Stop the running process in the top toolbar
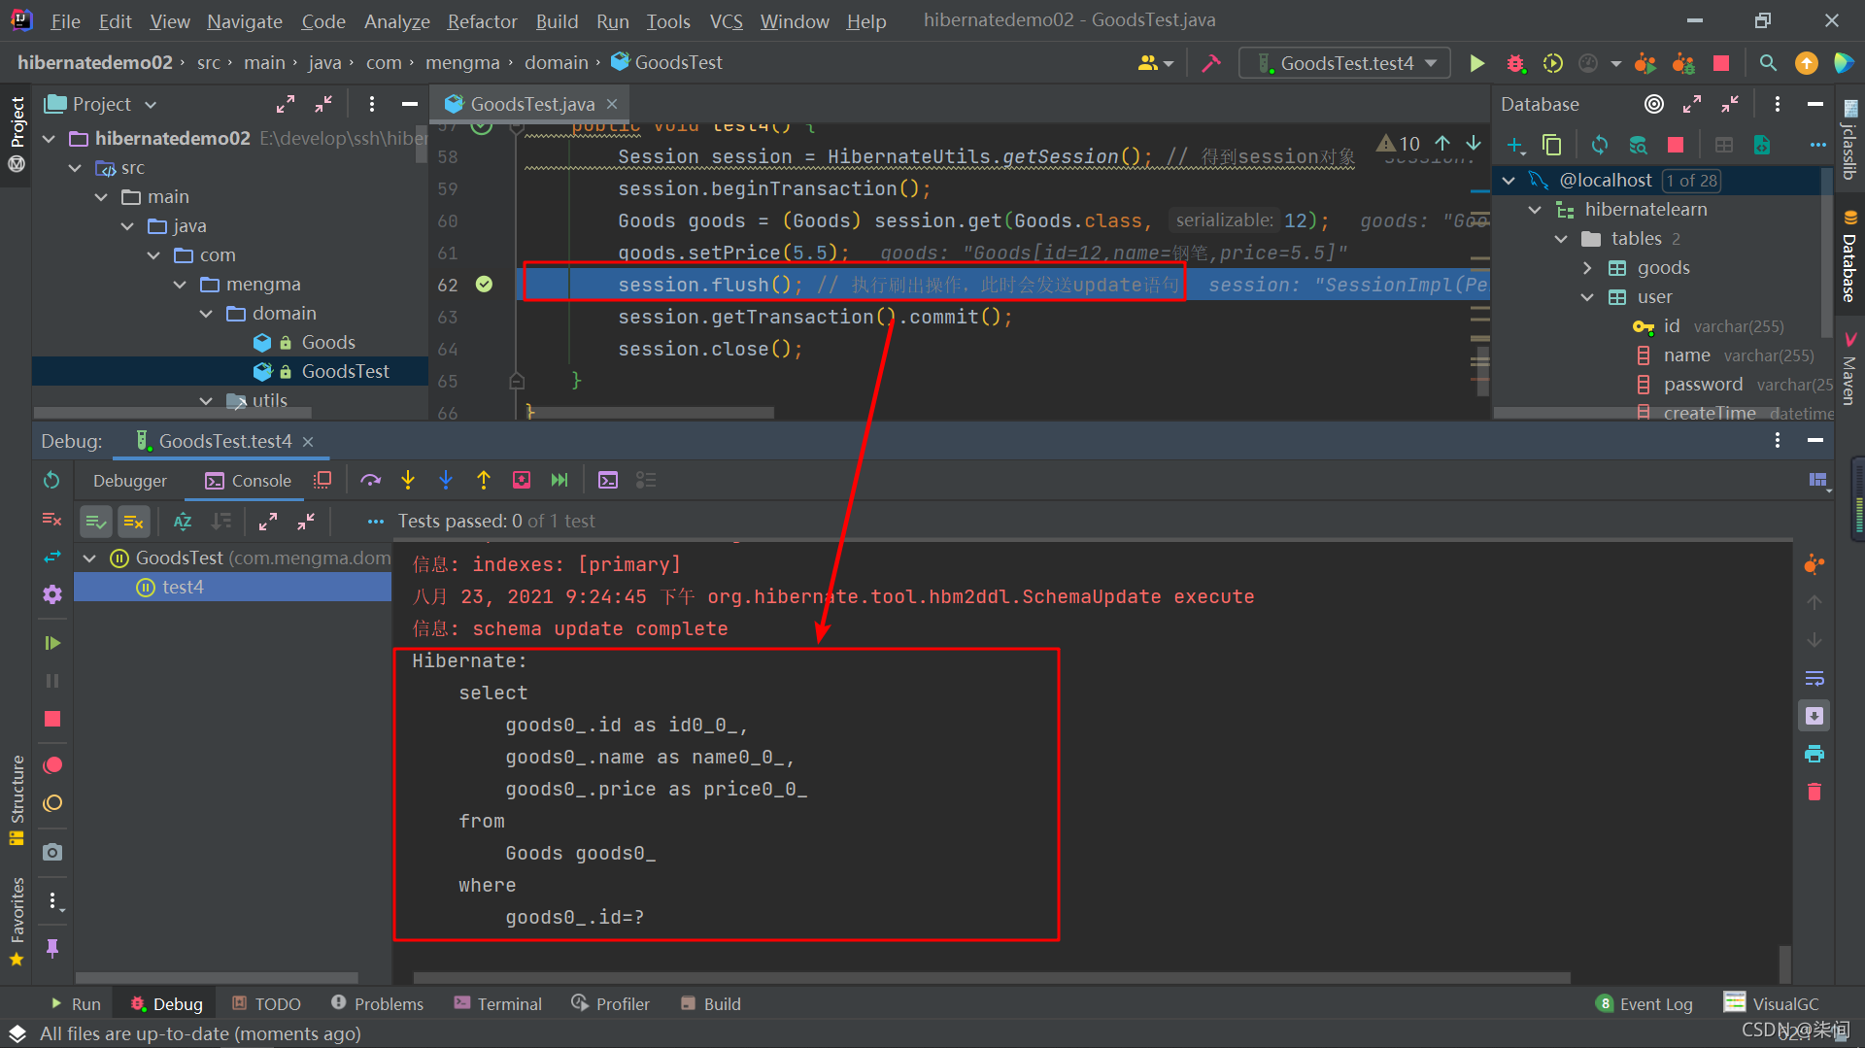 pos(1721,63)
